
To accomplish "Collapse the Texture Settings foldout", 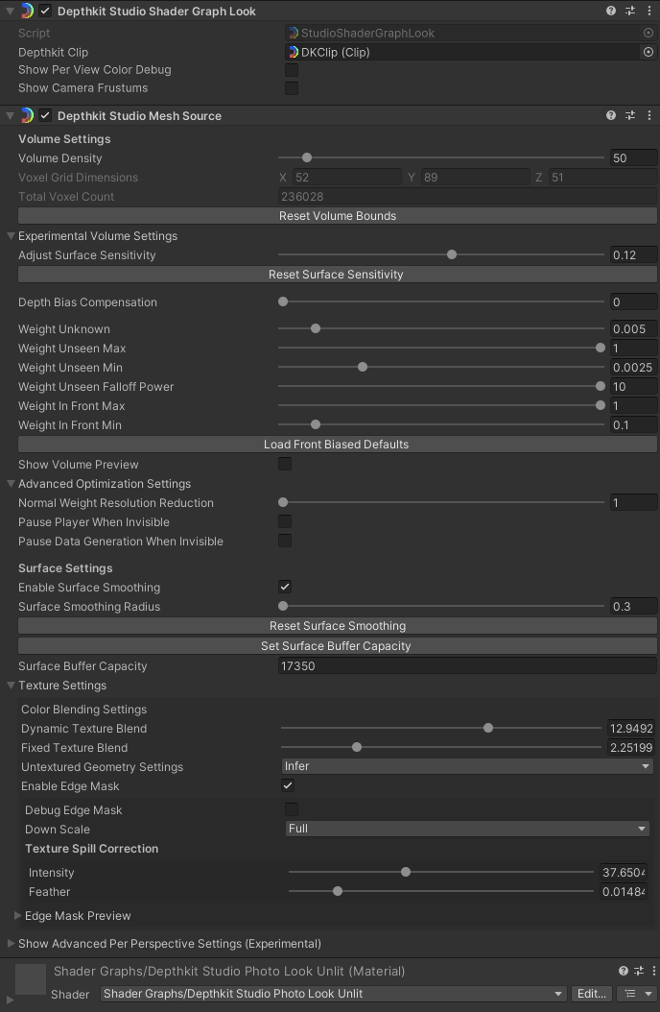I will (12, 686).
